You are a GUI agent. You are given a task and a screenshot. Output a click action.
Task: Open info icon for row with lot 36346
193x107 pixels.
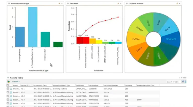(x=11, y=96)
